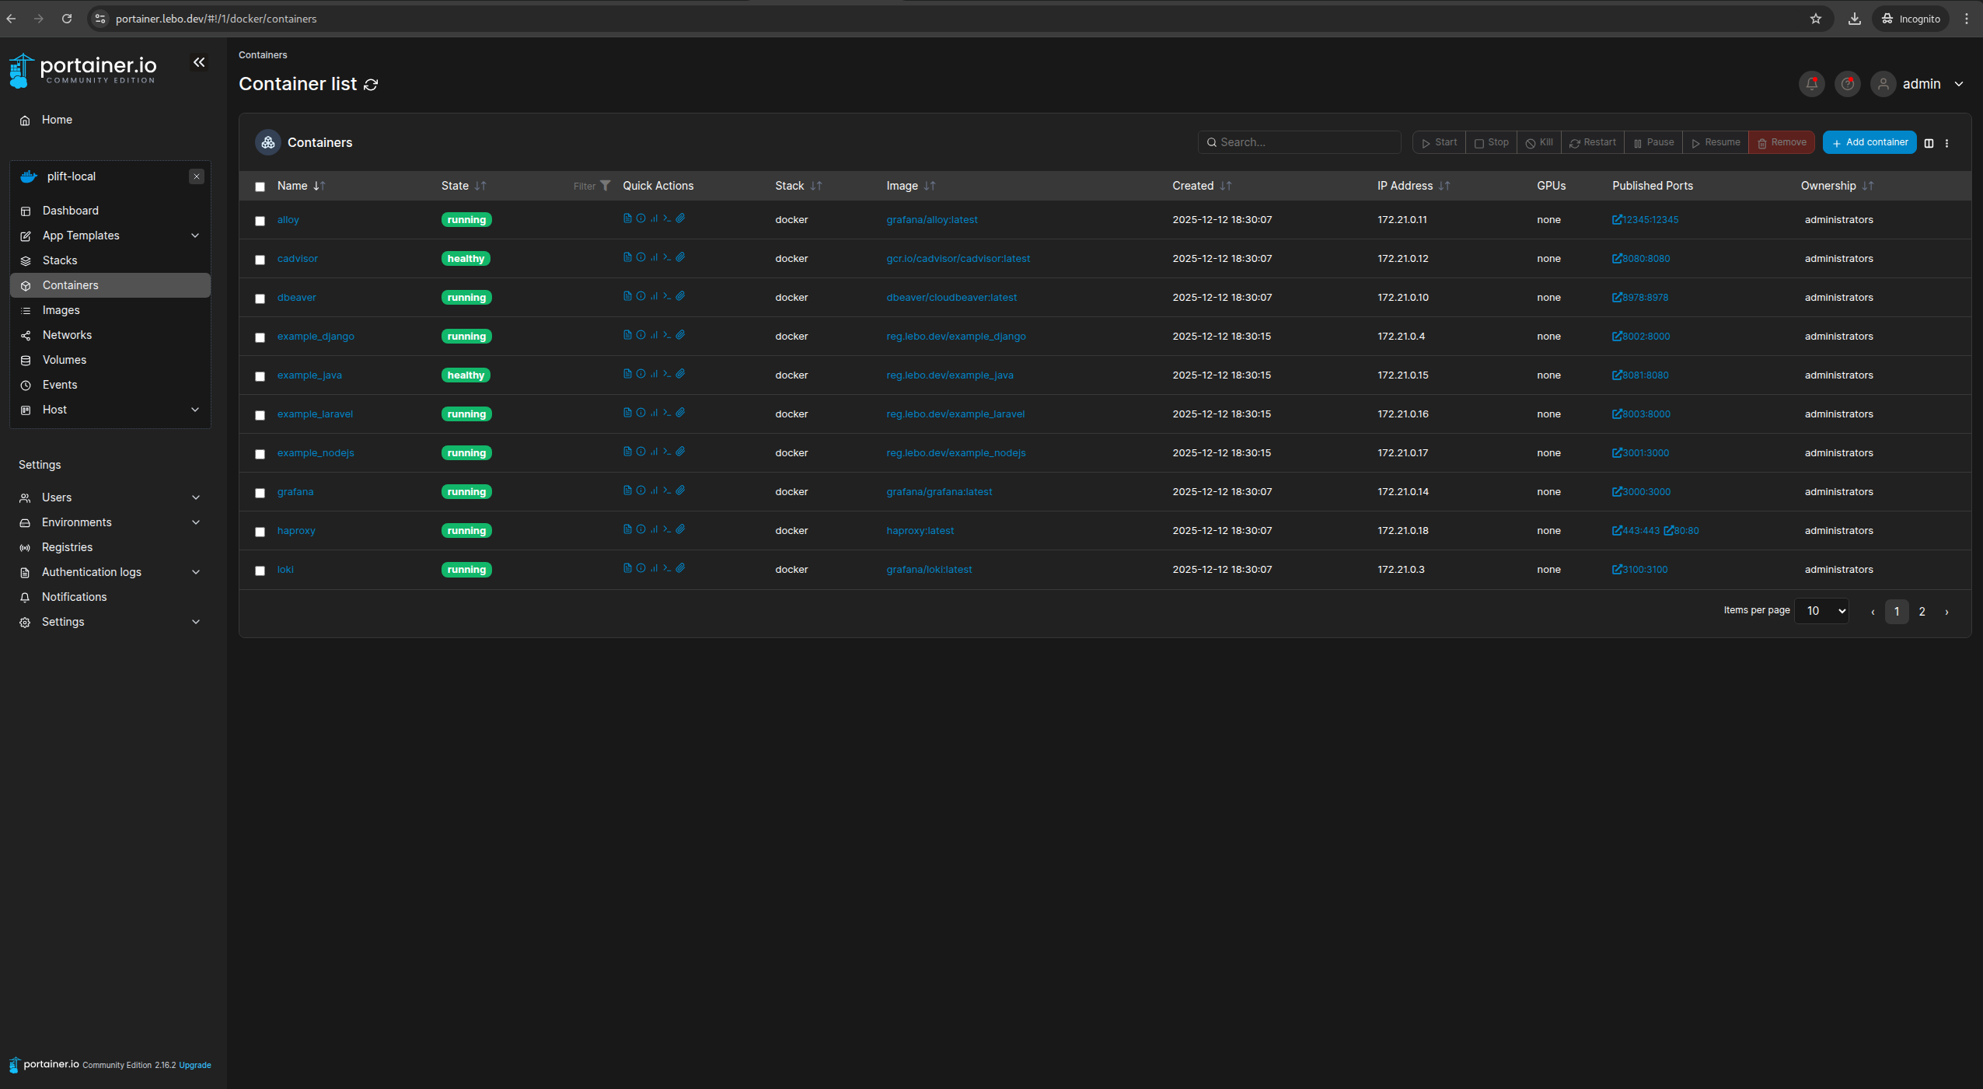Click the Add container button

[x=1870, y=142]
